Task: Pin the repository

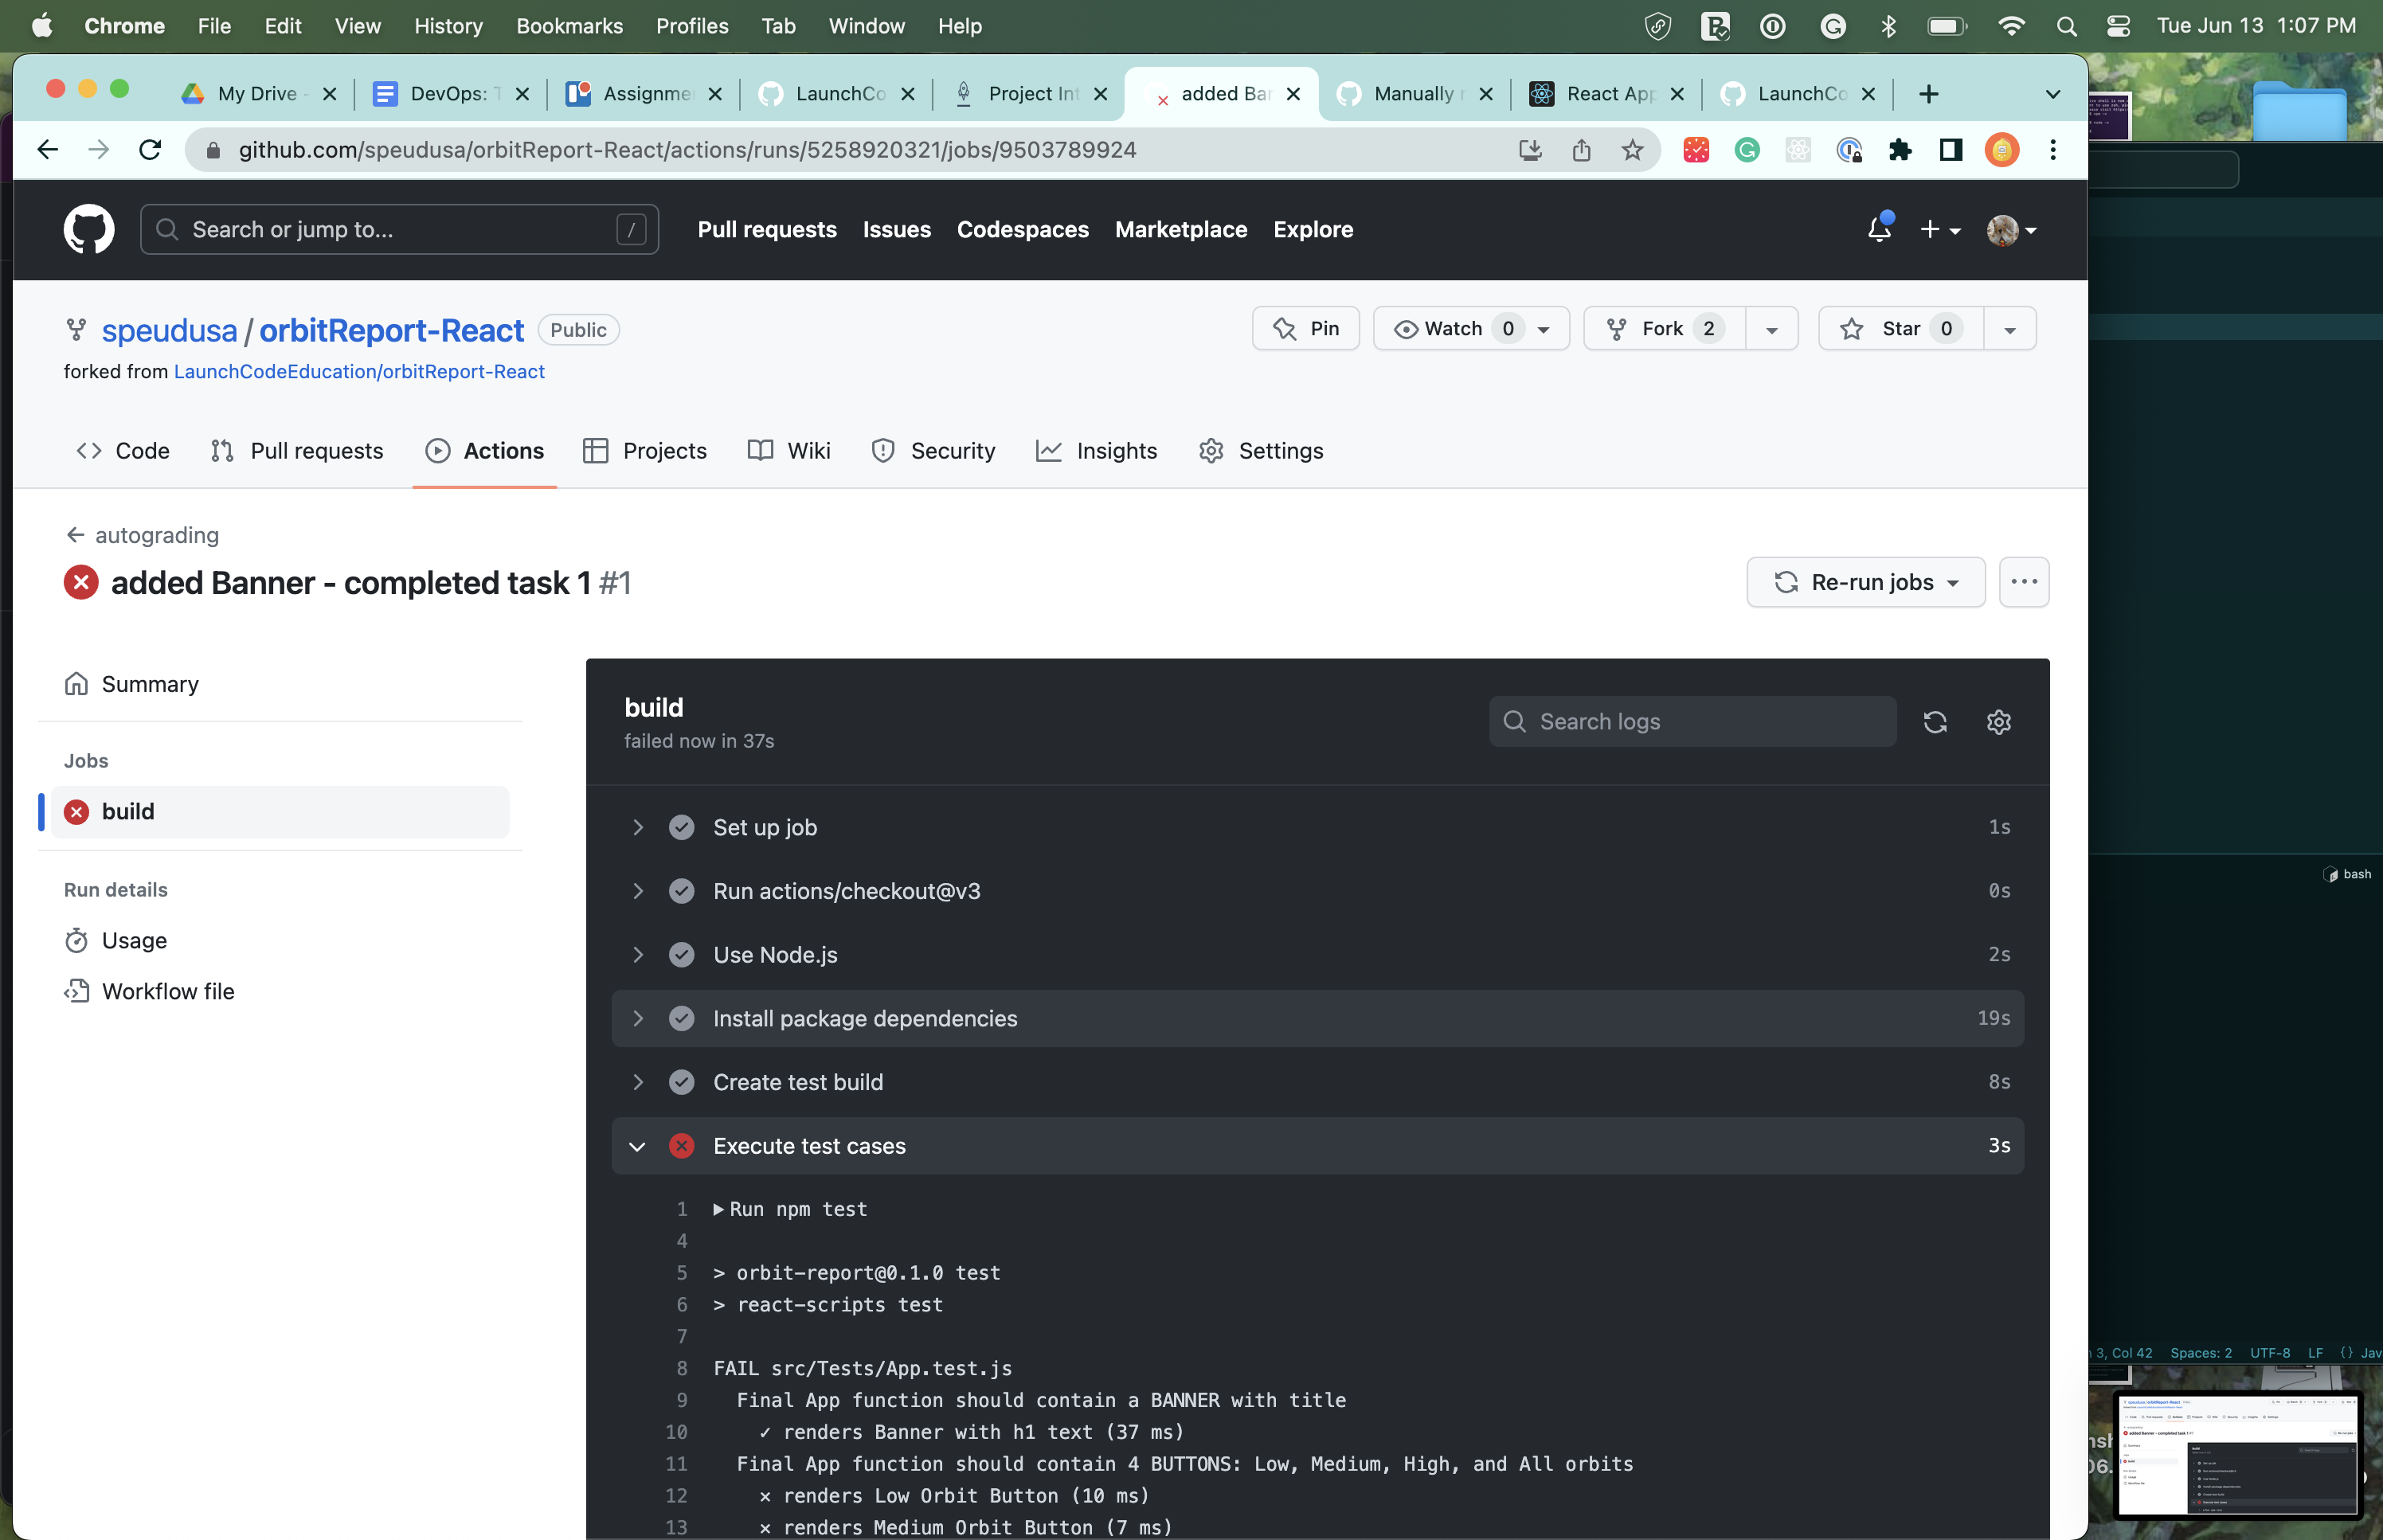Action: click(1305, 329)
